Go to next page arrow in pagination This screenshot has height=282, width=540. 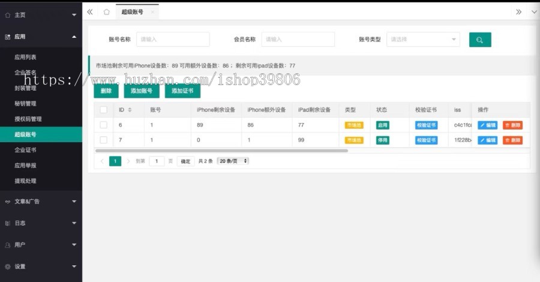128,161
